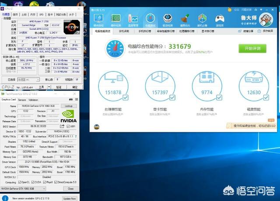This screenshot has height=201, width=280.
Task: Open the dropdown arrow in Ludashi title bar
Action: coord(261,10)
